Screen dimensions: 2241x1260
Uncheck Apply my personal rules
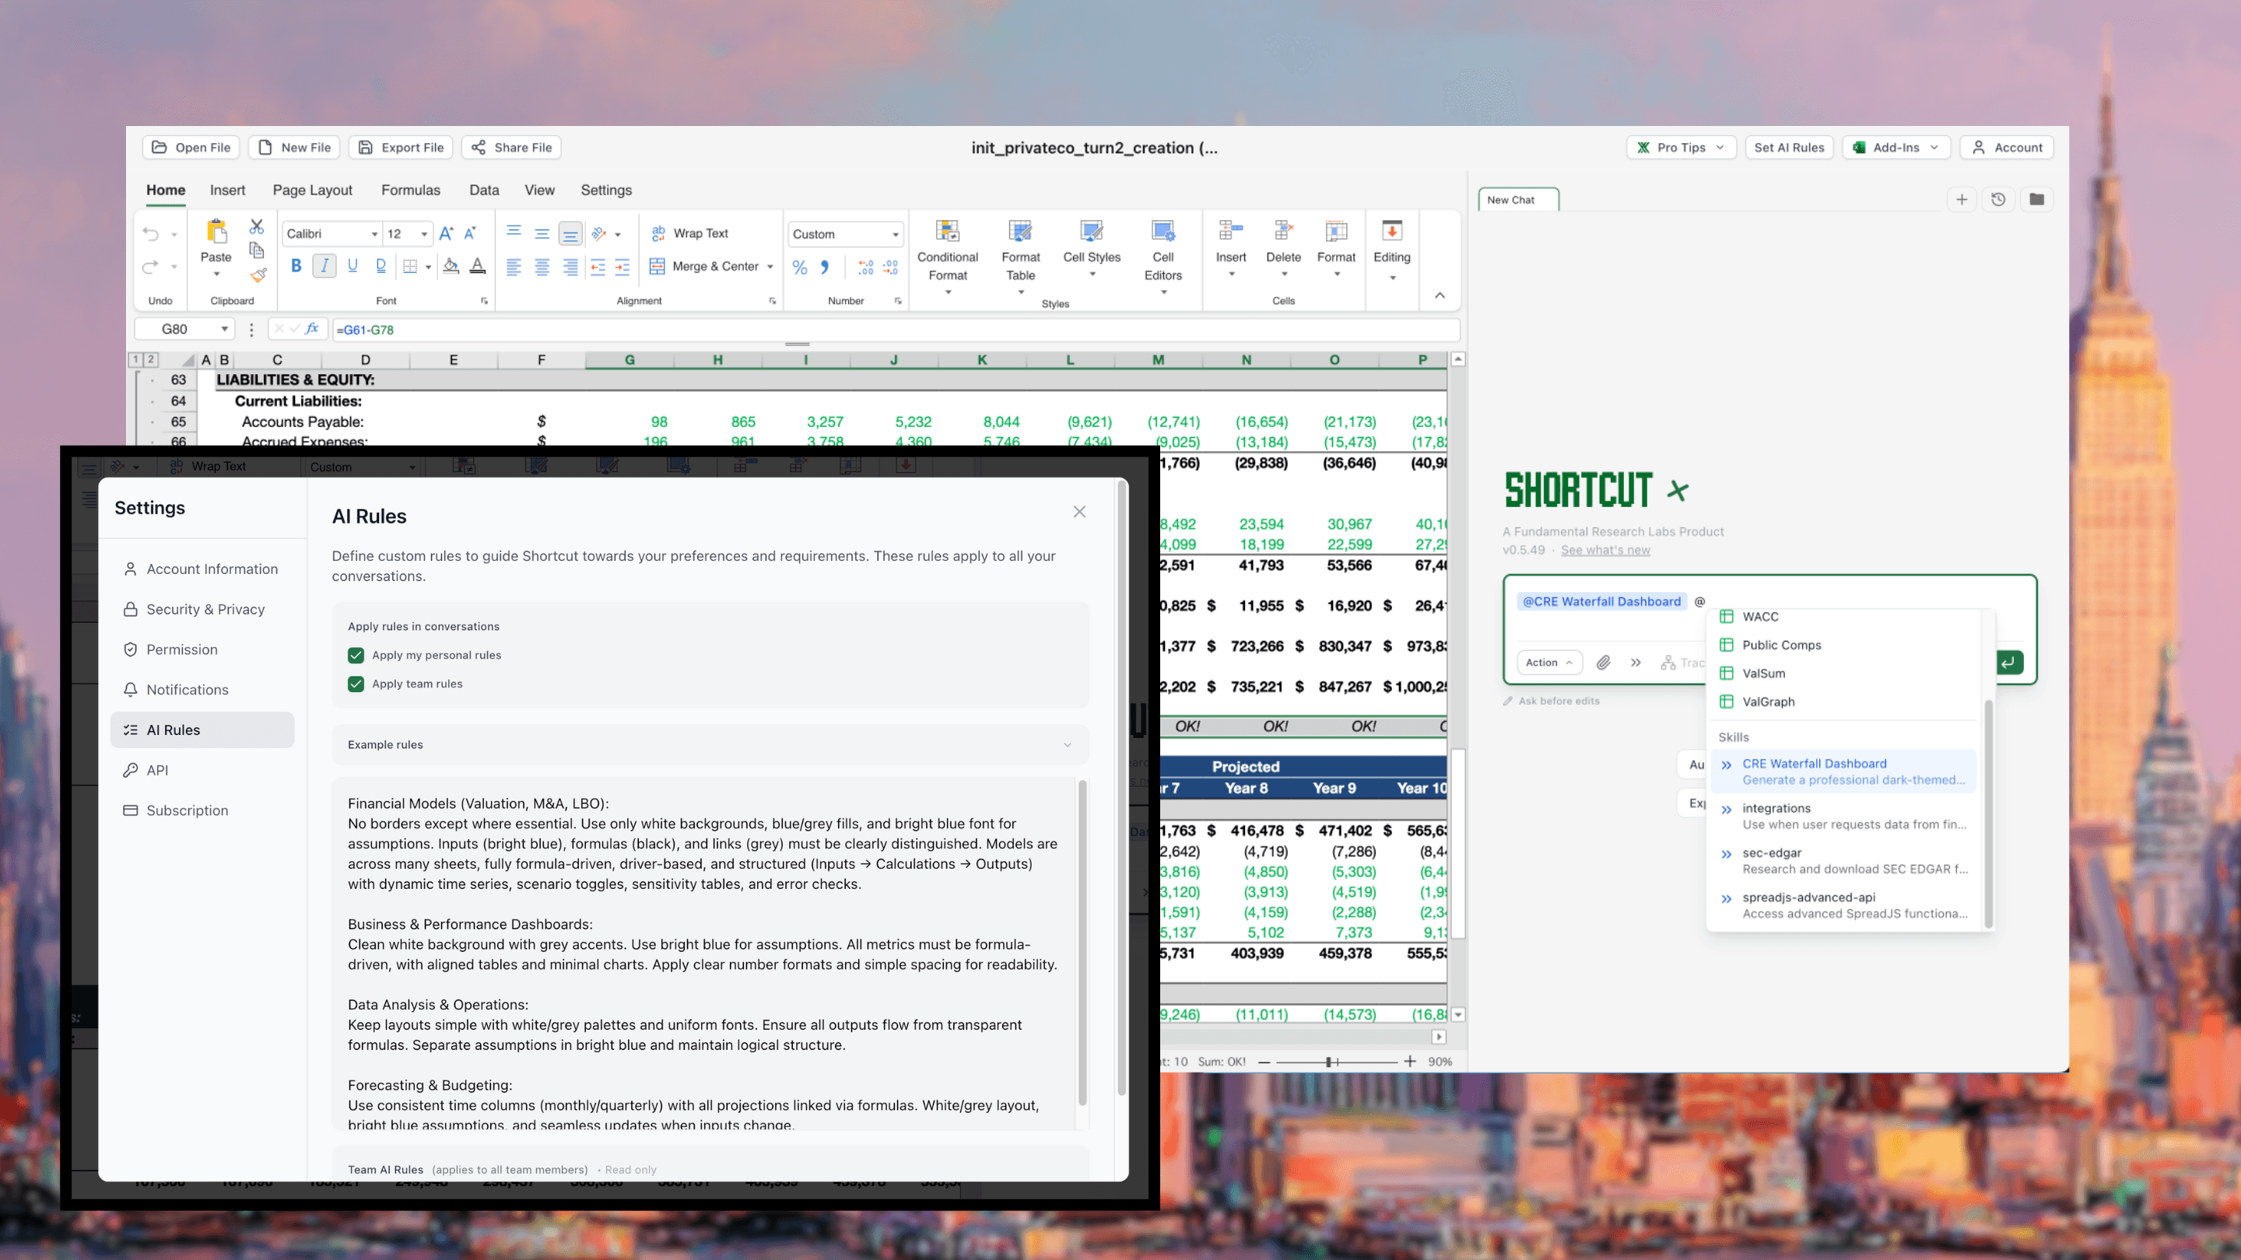356,655
